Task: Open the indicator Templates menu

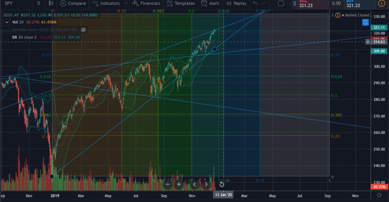Action: coord(180,4)
